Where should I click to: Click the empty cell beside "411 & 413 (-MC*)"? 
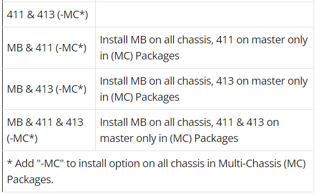204,14
